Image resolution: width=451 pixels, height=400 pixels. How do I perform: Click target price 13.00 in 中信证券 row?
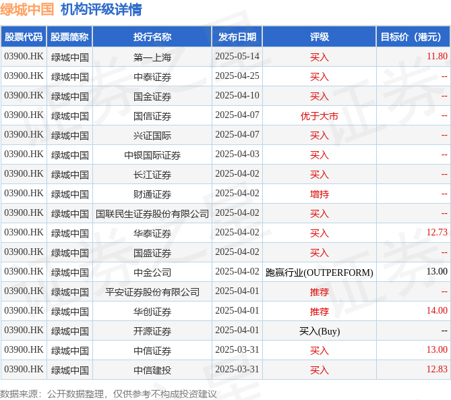click(437, 349)
